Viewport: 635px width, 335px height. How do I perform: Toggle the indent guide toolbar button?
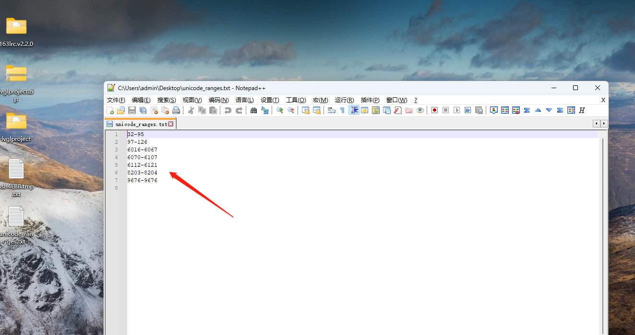[x=354, y=110]
